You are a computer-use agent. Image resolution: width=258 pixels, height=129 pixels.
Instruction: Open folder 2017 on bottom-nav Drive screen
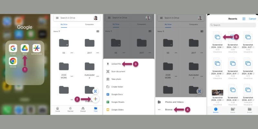[90, 43]
